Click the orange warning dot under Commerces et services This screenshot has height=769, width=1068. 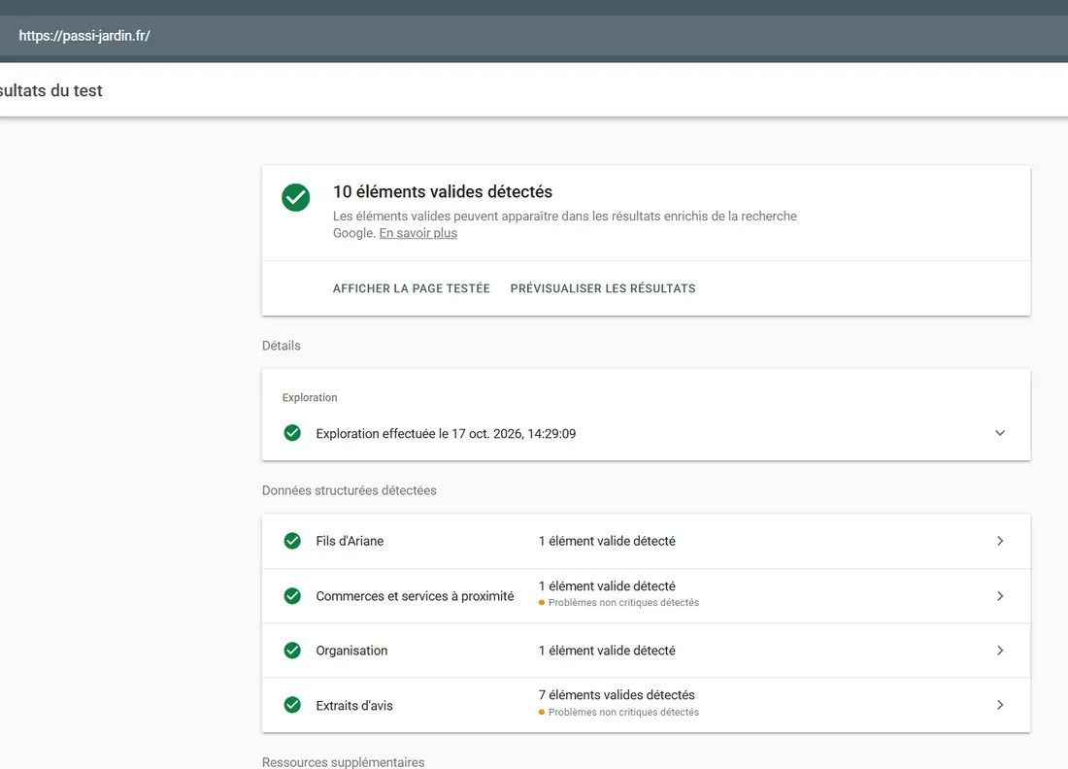542,603
